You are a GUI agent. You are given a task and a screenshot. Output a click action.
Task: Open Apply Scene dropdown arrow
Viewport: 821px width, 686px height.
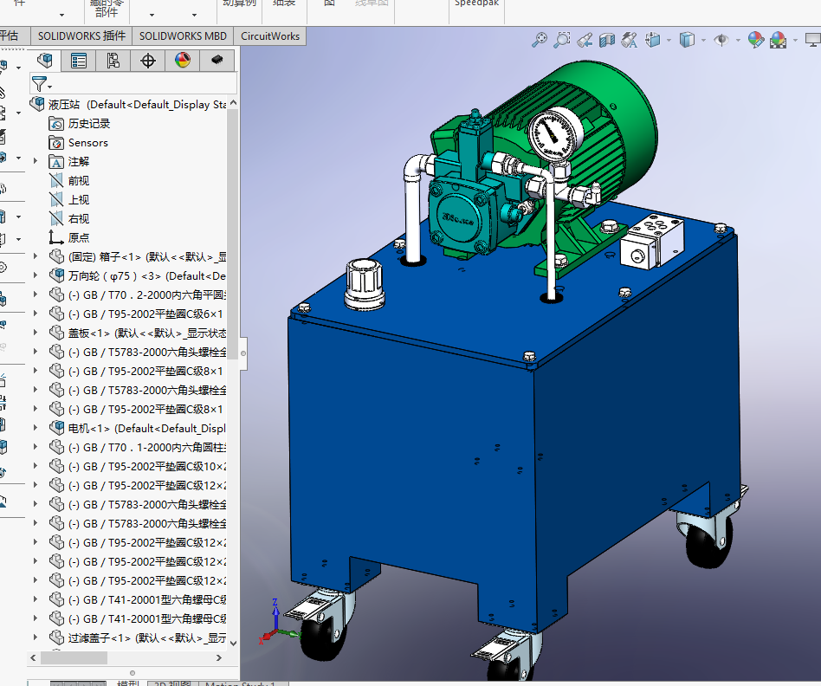click(x=795, y=41)
